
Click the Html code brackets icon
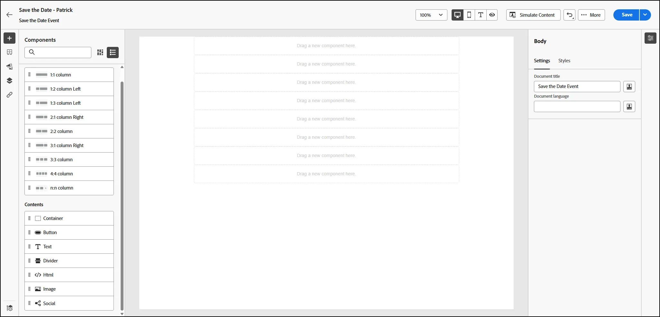coord(38,275)
